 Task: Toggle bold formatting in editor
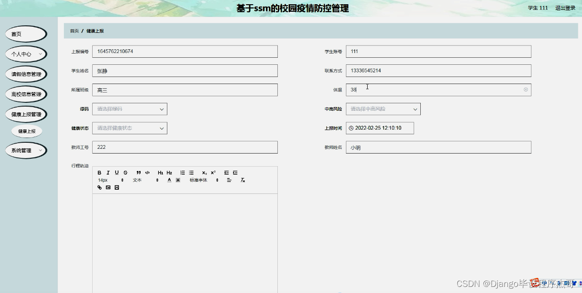[x=99, y=173]
